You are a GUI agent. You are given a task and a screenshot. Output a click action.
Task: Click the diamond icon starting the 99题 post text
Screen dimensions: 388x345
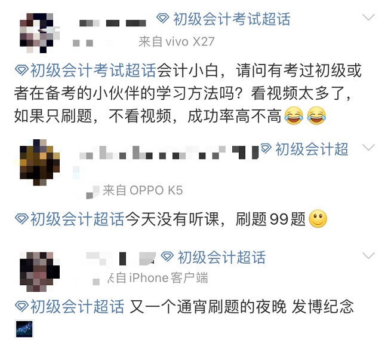click(21, 219)
